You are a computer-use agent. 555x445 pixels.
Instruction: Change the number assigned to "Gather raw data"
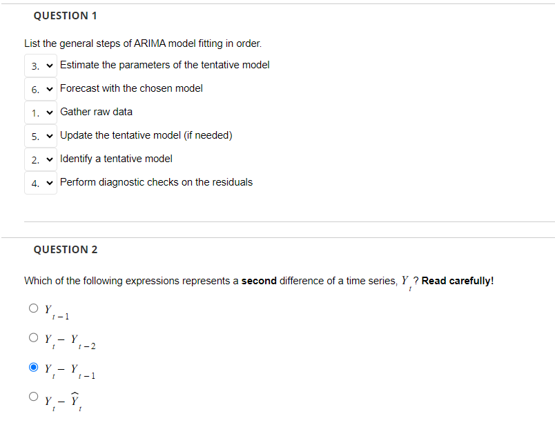point(41,112)
